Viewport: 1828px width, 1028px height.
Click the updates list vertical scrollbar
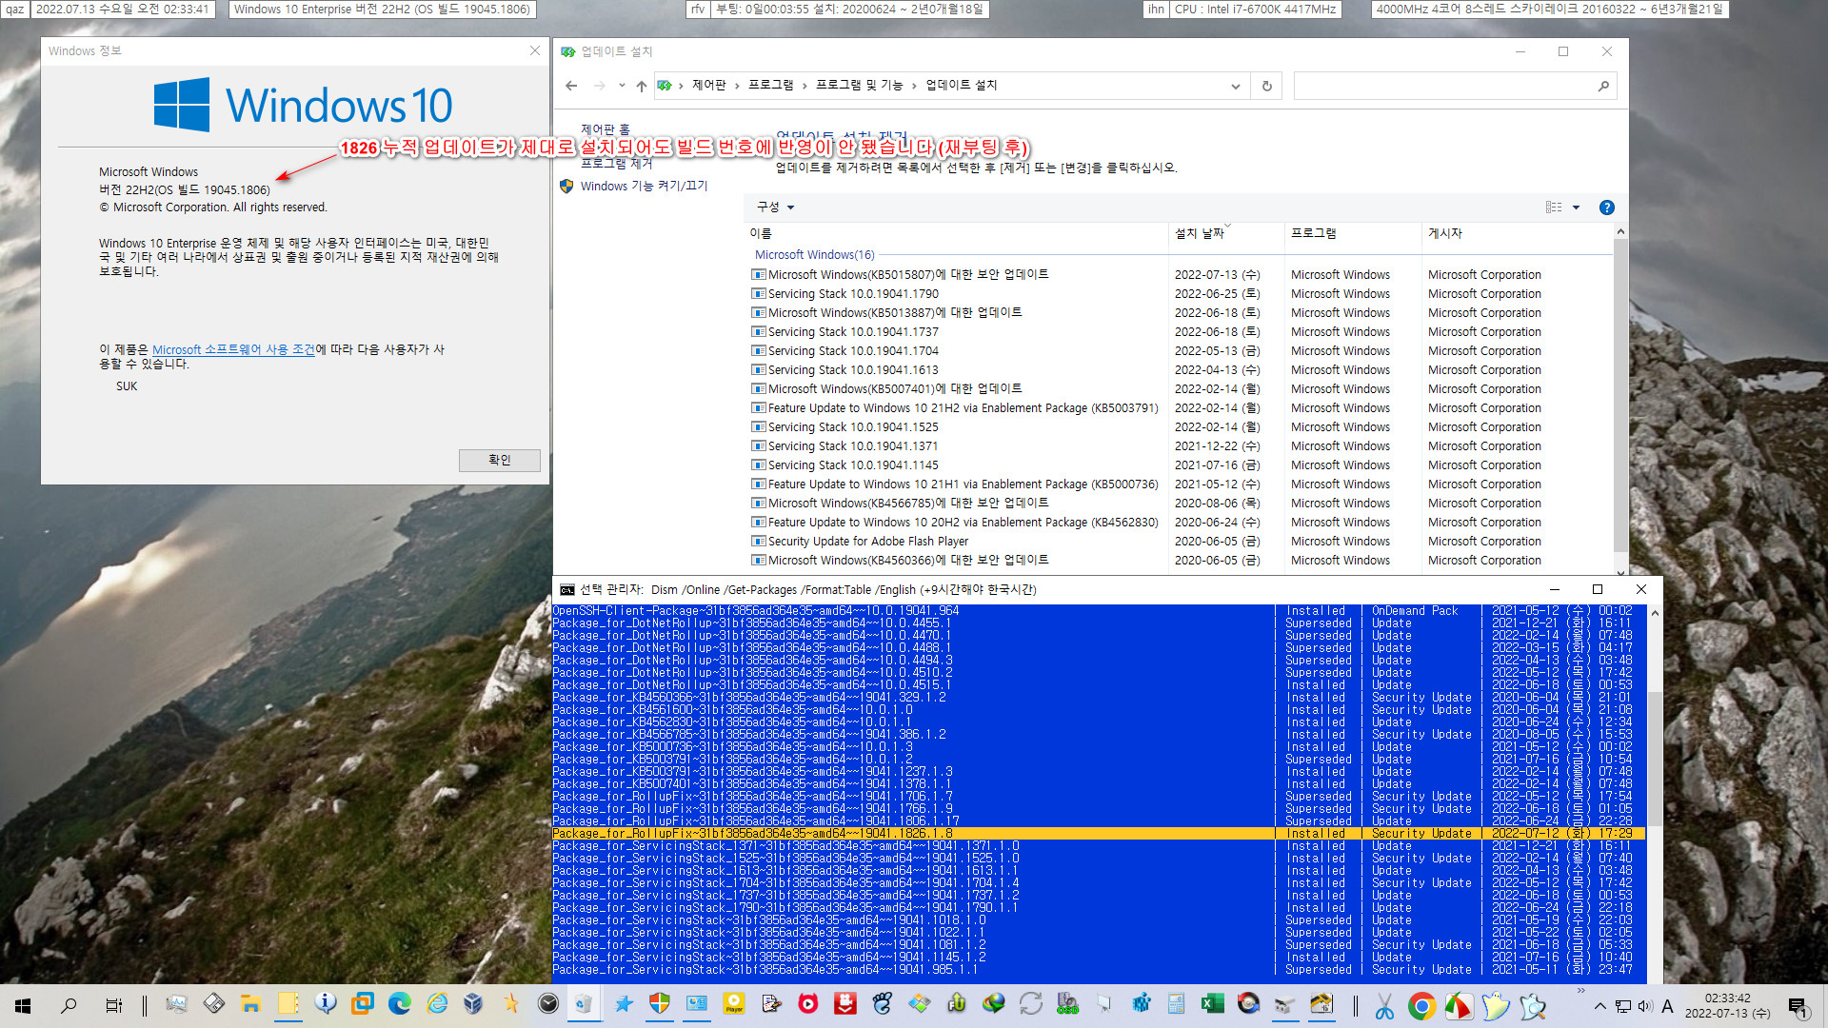click(x=1620, y=395)
